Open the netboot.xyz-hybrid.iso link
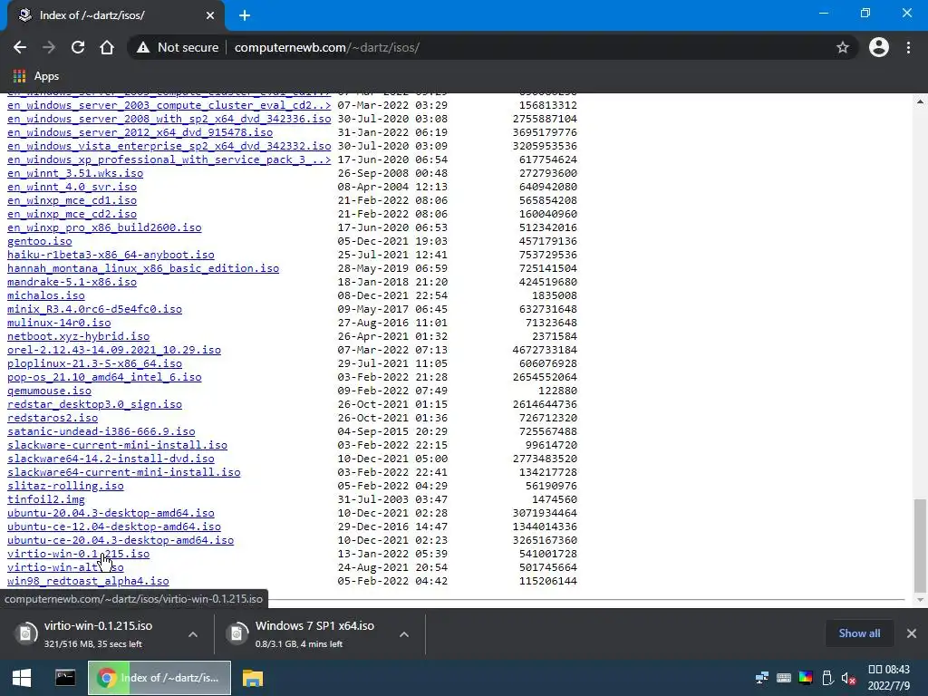The height and width of the screenshot is (696, 928). tap(79, 337)
